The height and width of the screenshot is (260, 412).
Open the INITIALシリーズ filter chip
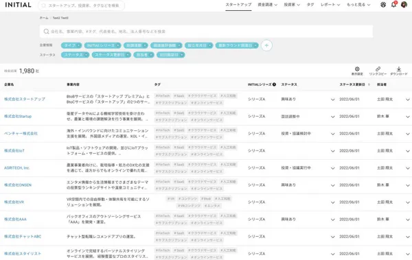[x=102, y=45]
